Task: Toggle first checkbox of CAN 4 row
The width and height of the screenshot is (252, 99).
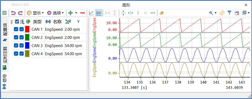Action: pyautogui.click(x=16, y=54)
